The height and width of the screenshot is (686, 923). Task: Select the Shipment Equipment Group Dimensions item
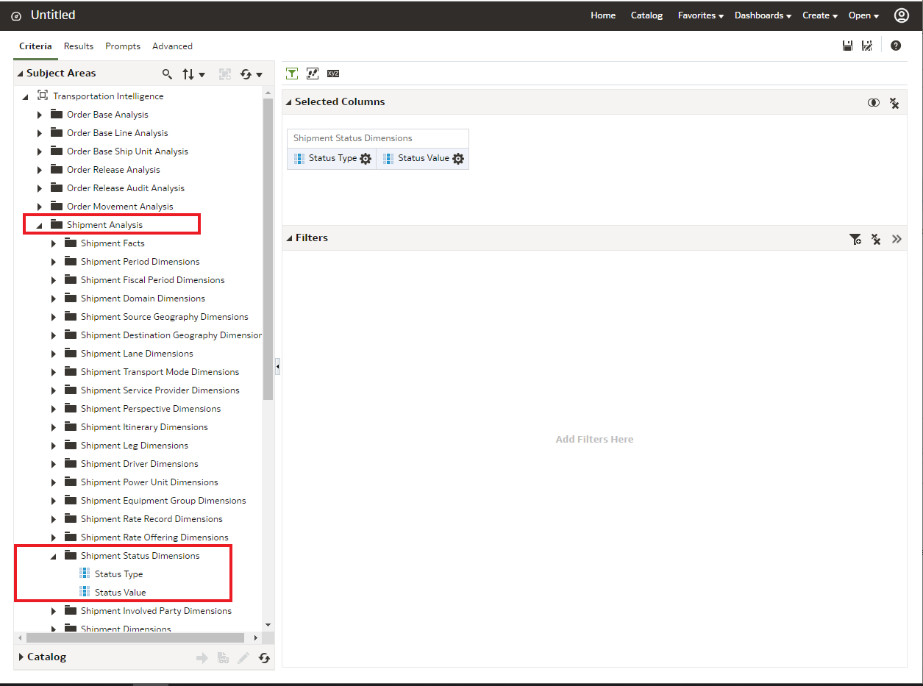click(163, 501)
